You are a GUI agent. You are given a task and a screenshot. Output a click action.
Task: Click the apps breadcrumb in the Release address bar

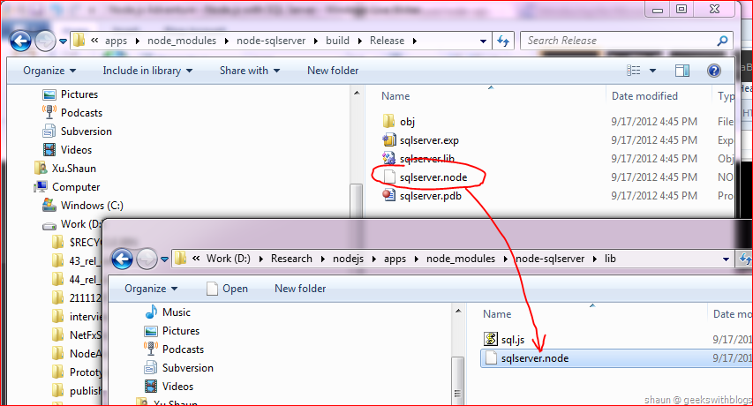pyautogui.click(x=117, y=41)
